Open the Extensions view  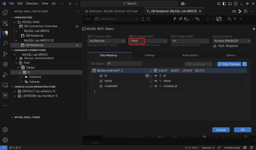(x=5, y=64)
